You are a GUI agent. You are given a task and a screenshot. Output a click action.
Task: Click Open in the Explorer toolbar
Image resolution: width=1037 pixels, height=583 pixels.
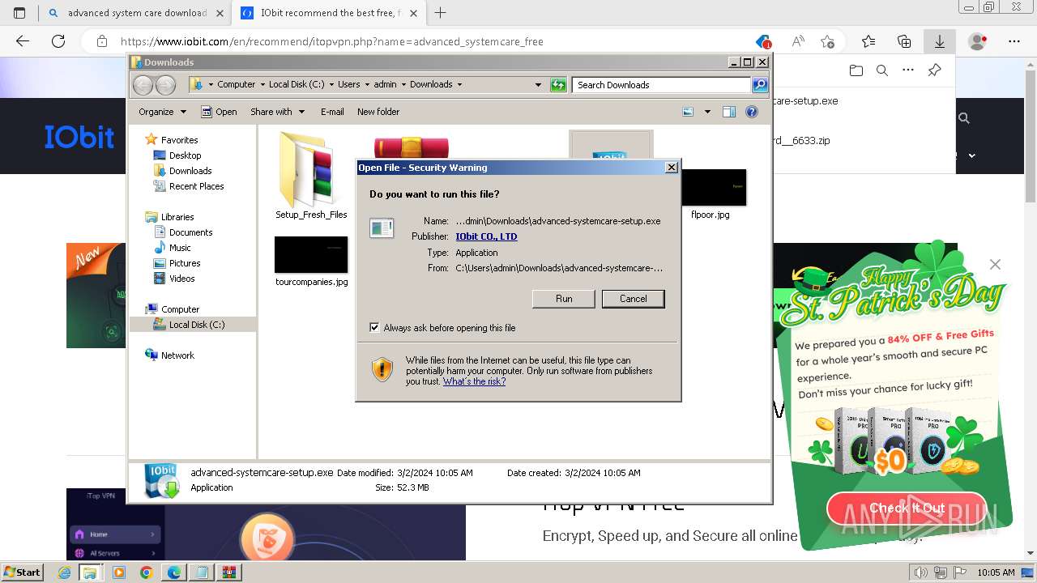219,112
